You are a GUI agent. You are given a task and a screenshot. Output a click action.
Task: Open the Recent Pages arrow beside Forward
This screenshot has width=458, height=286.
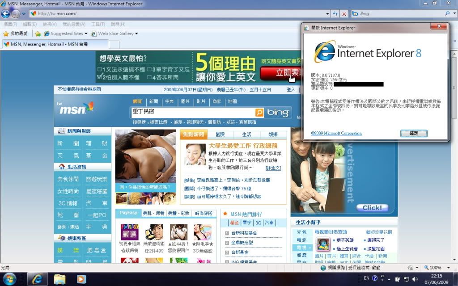pyautogui.click(x=24, y=14)
